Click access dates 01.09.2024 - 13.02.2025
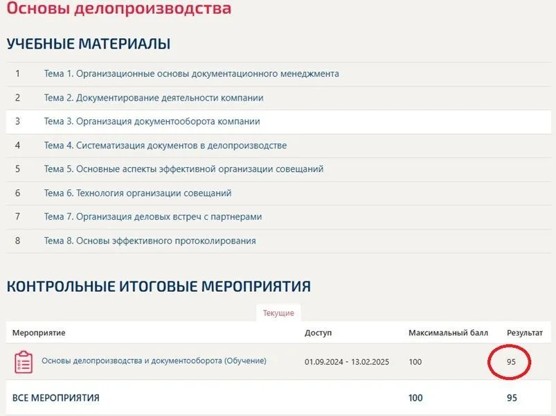Image resolution: width=556 pixels, height=416 pixels. coord(347,362)
